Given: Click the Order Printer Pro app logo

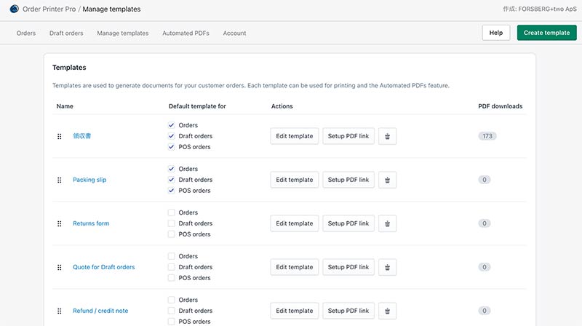Looking at the screenshot, I should pyautogui.click(x=14, y=9).
